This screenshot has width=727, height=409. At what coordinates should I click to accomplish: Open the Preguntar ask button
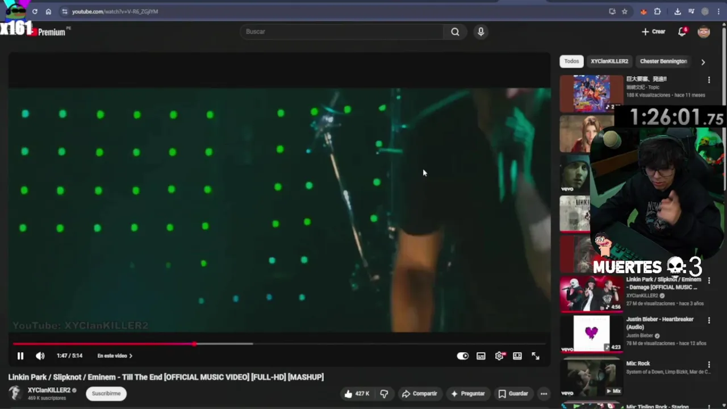pyautogui.click(x=468, y=394)
